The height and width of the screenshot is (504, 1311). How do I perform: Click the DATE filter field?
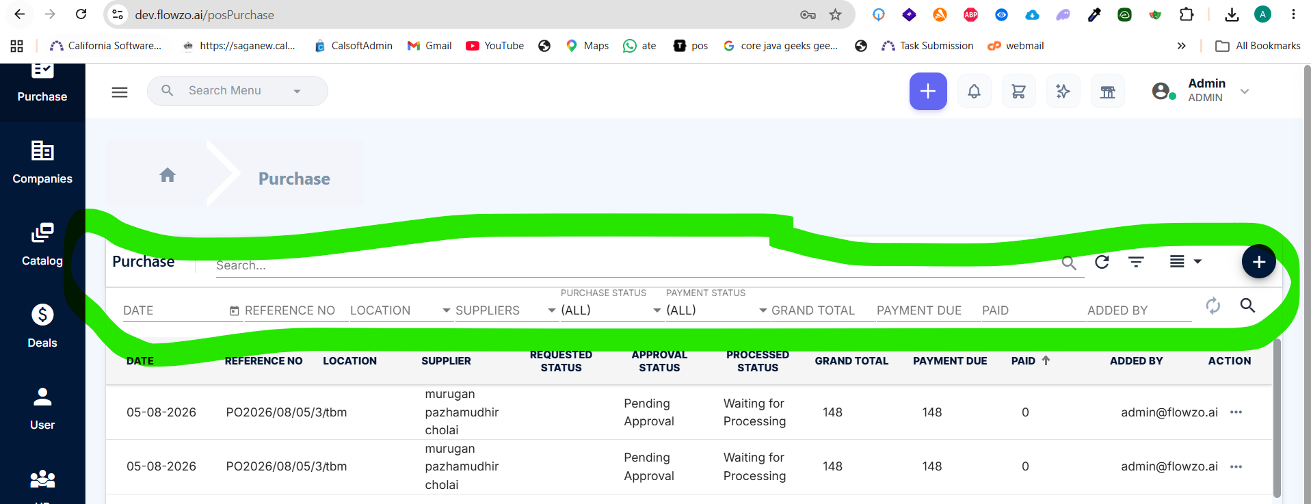click(175, 310)
